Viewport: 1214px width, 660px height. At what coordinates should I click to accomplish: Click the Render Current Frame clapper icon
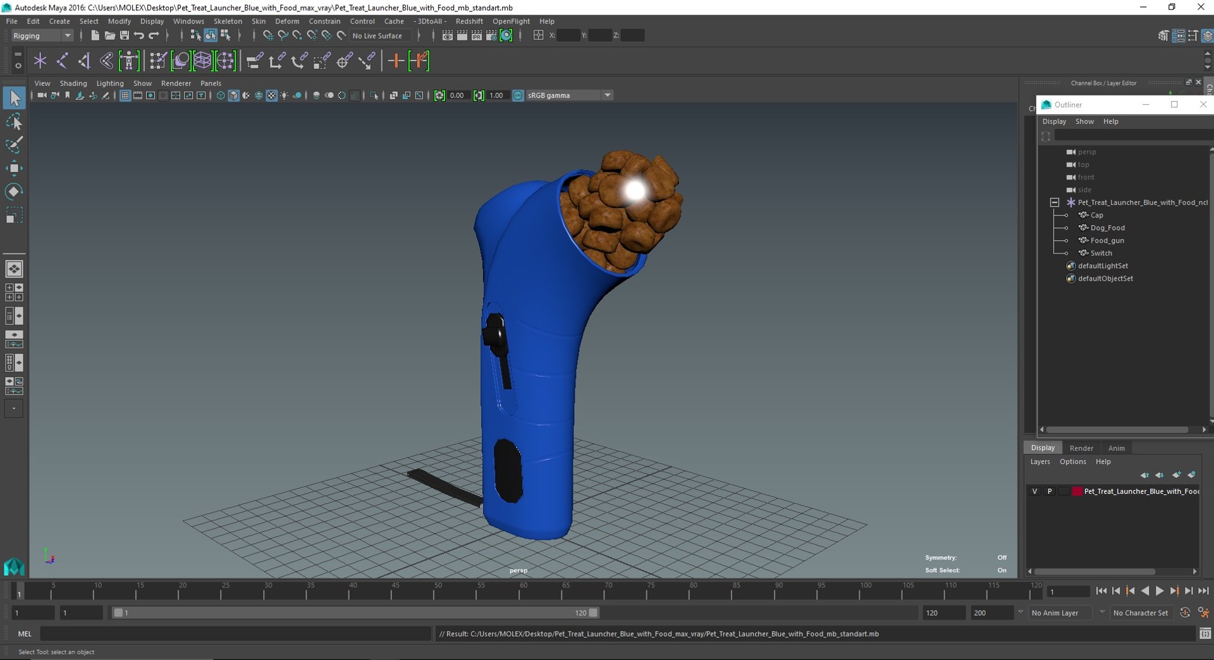462,35
